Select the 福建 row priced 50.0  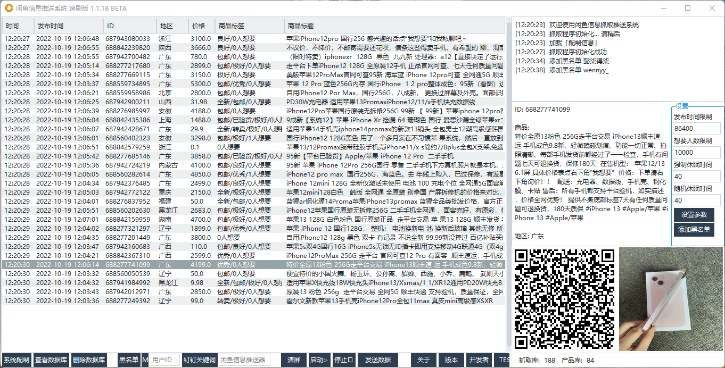(253, 202)
